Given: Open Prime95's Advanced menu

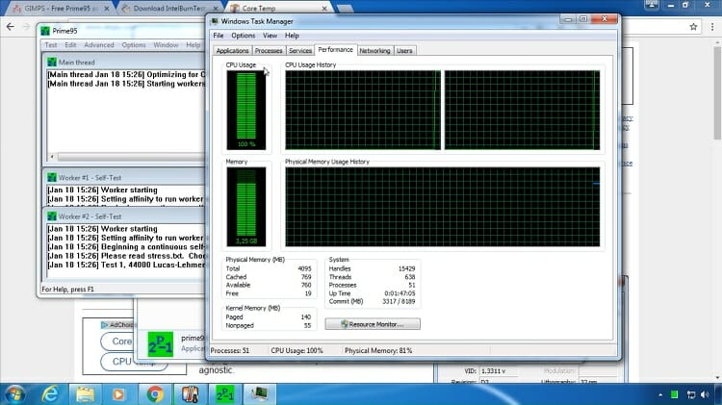Looking at the screenshot, I should pyautogui.click(x=99, y=45).
